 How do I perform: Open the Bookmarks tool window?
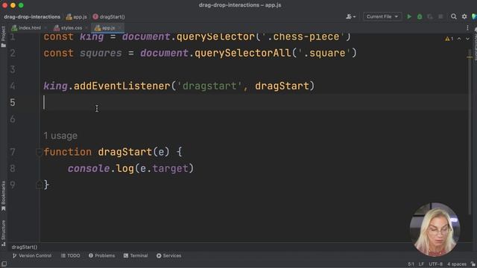(x=3, y=196)
